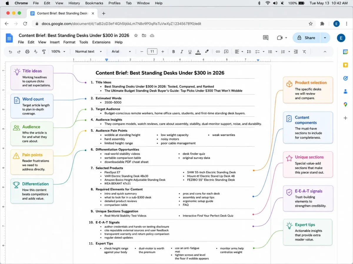Open the Apple menu
This screenshot has height=264, width=353.
7,3
